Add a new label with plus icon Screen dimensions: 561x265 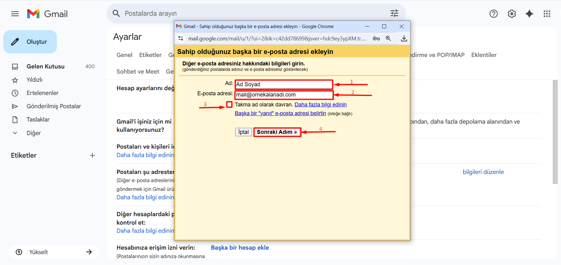[92, 156]
